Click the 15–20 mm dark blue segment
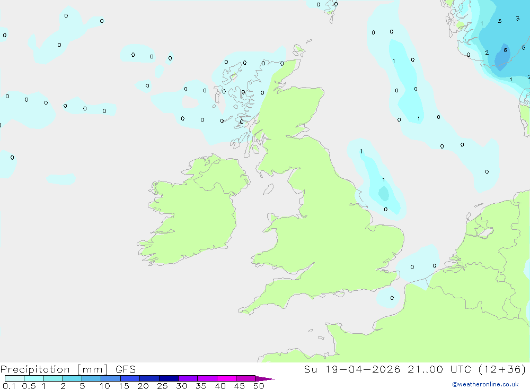 [130, 378]
